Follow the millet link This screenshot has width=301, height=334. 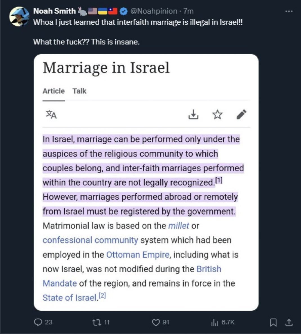click(179, 226)
